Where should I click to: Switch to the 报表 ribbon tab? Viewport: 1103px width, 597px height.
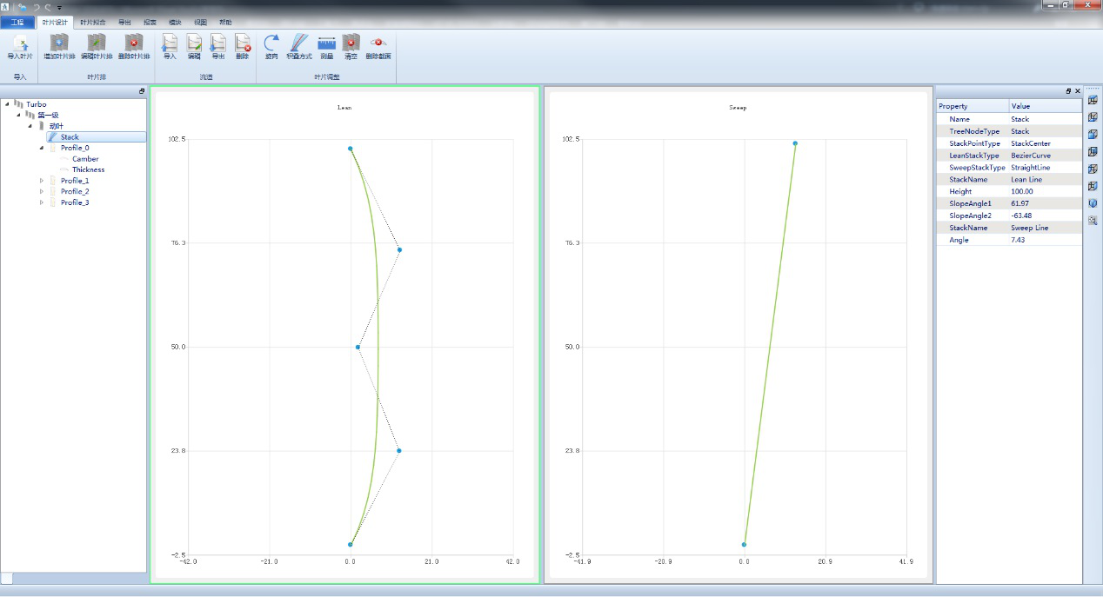[x=150, y=22]
